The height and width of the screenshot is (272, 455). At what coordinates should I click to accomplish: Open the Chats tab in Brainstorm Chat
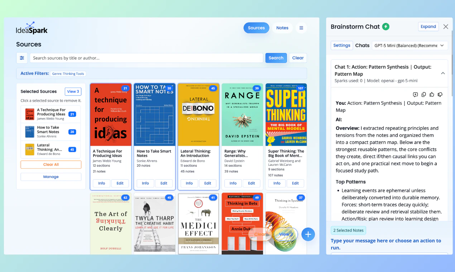[x=362, y=45]
